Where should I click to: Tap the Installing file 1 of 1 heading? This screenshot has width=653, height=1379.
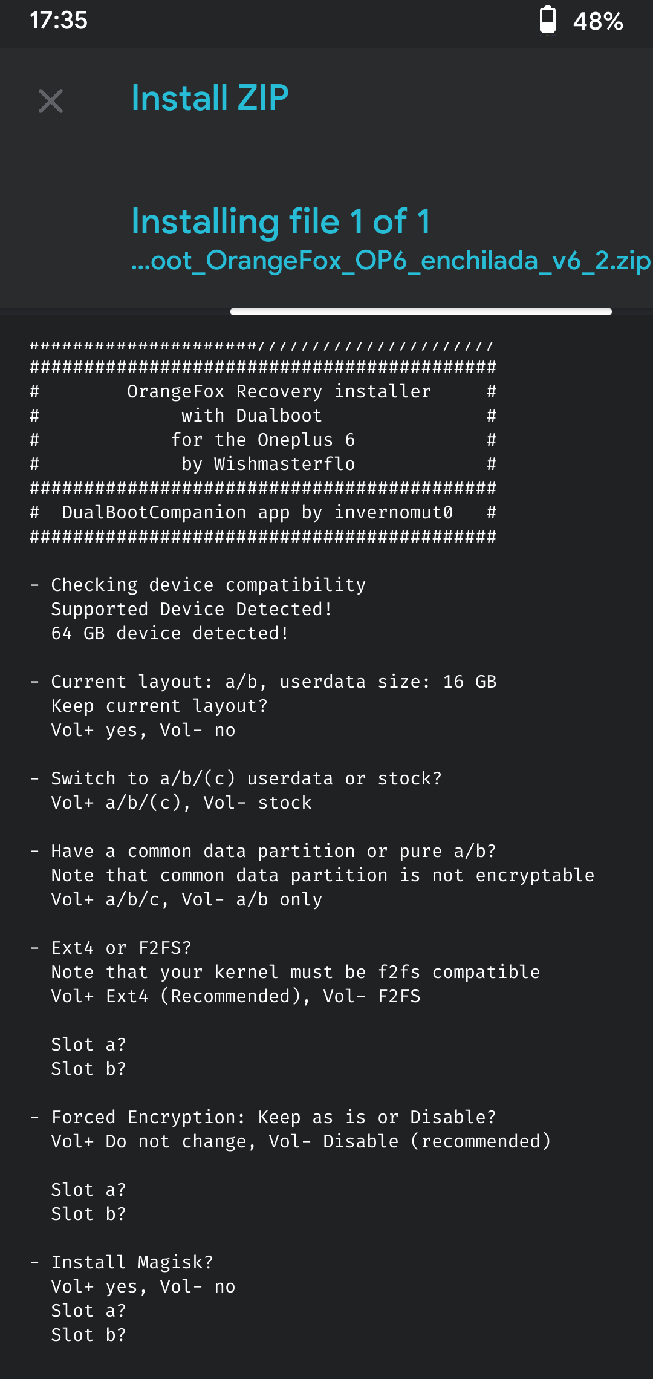pos(281,221)
